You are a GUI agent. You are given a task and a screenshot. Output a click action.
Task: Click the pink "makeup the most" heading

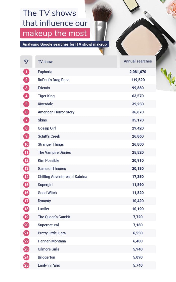click(55, 33)
